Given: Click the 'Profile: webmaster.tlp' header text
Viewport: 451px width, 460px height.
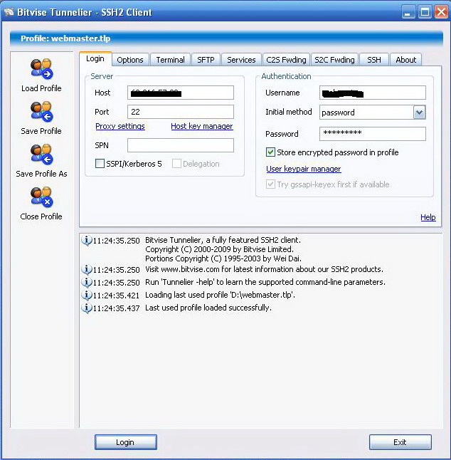Looking at the screenshot, I should pos(65,38).
